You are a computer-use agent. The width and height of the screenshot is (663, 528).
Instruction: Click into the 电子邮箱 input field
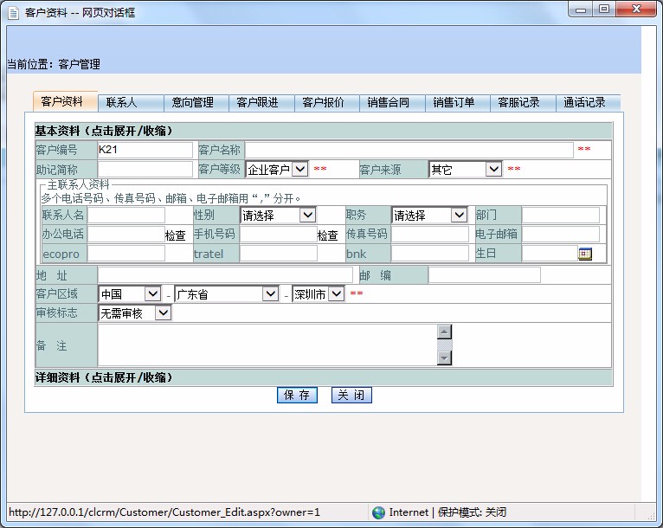point(561,235)
